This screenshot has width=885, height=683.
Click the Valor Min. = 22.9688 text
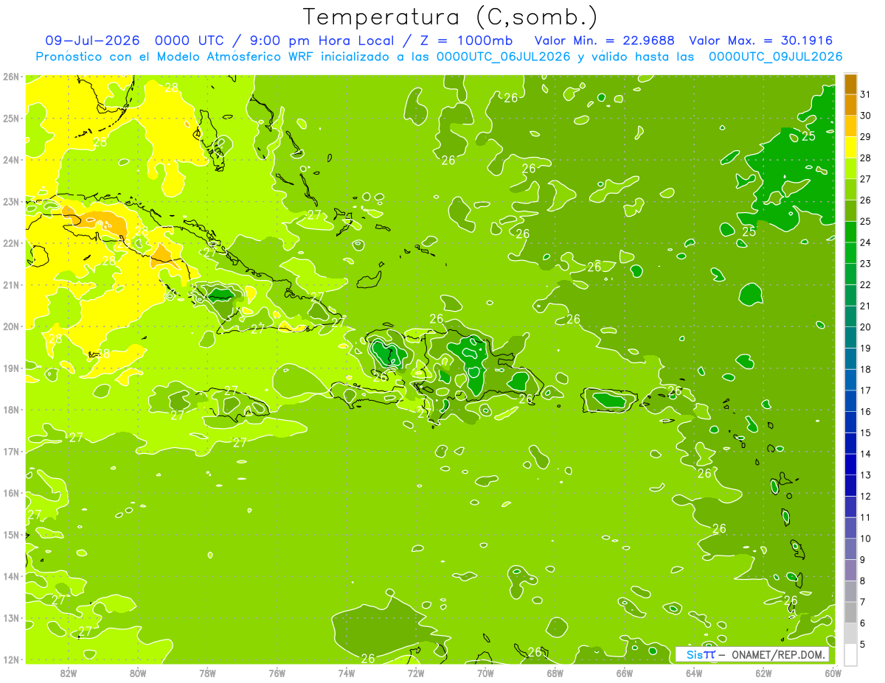coord(605,41)
